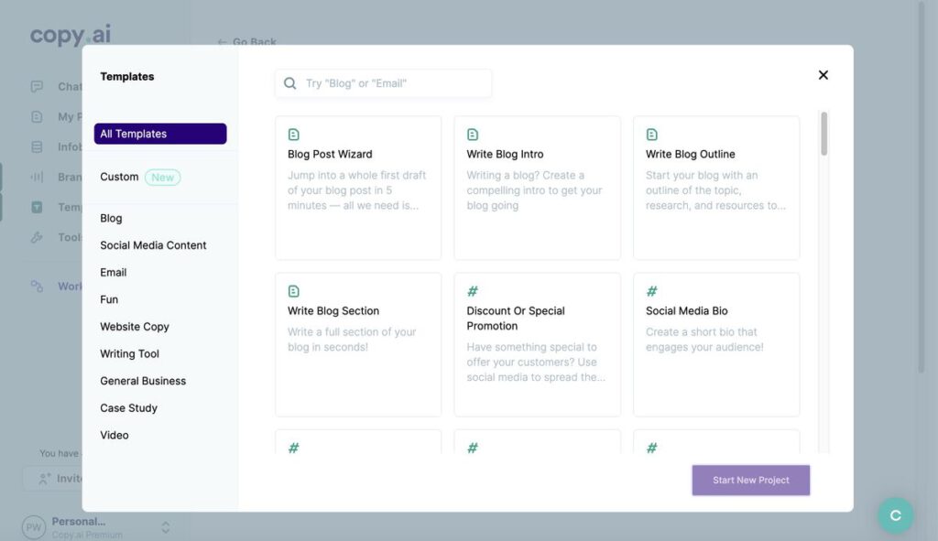Click the Social Media Bio hashtag icon
The width and height of the screenshot is (938, 541).
651,291
